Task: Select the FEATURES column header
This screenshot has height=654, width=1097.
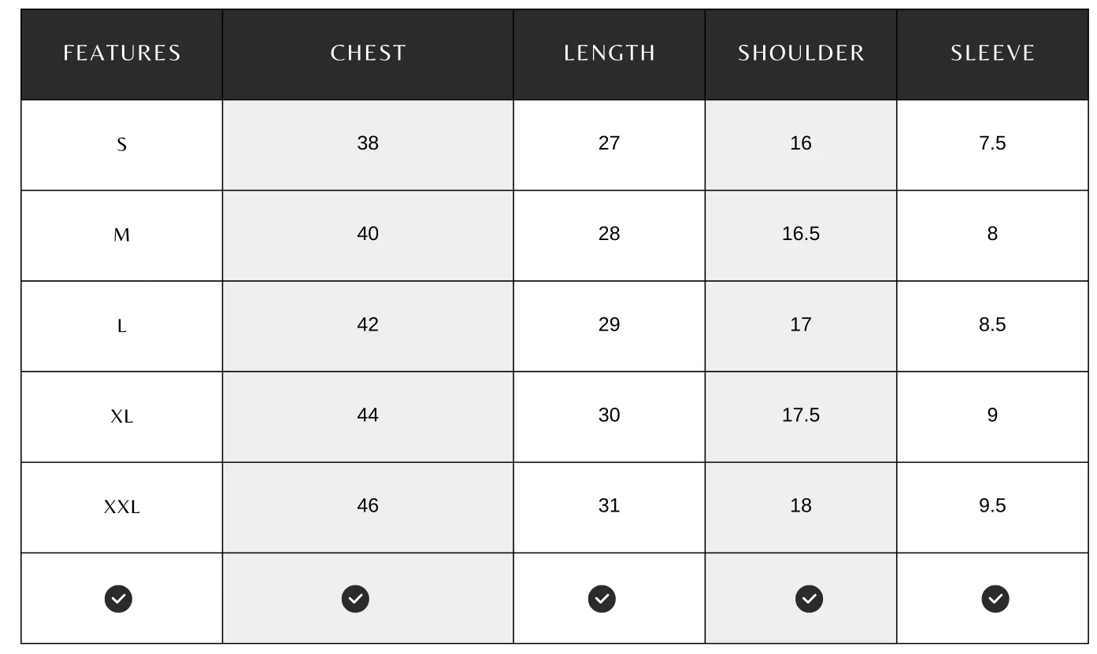Action: [122, 54]
